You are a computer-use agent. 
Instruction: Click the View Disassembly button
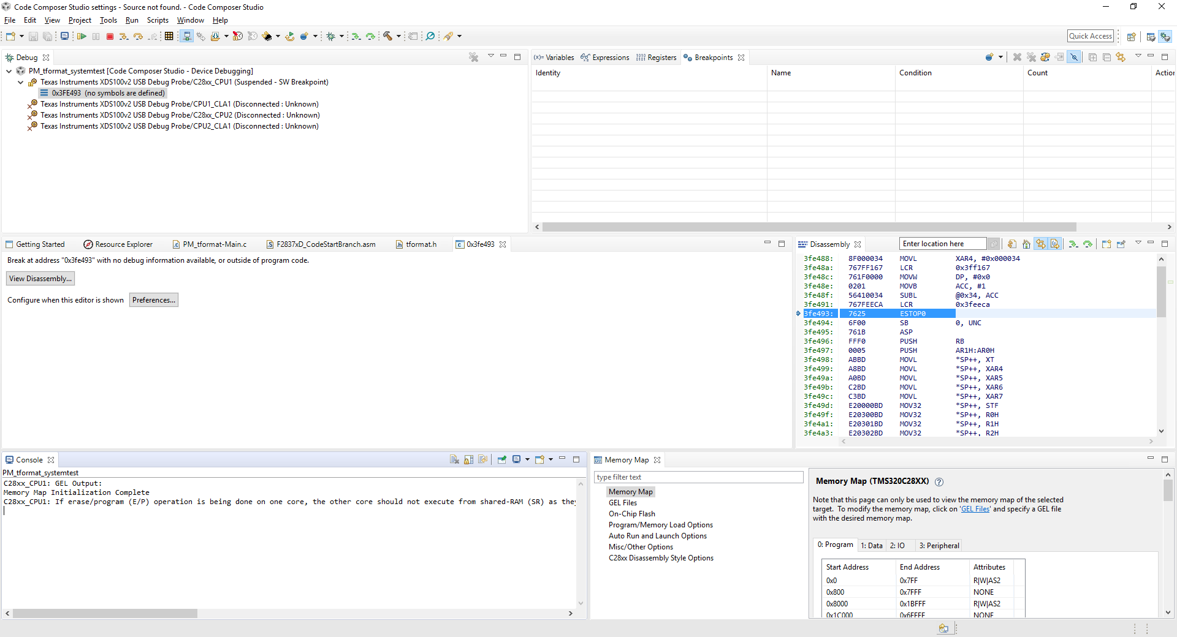coord(40,279)
